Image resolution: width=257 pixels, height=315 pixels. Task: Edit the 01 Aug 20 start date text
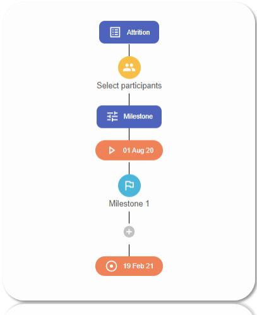coord(138,151)
